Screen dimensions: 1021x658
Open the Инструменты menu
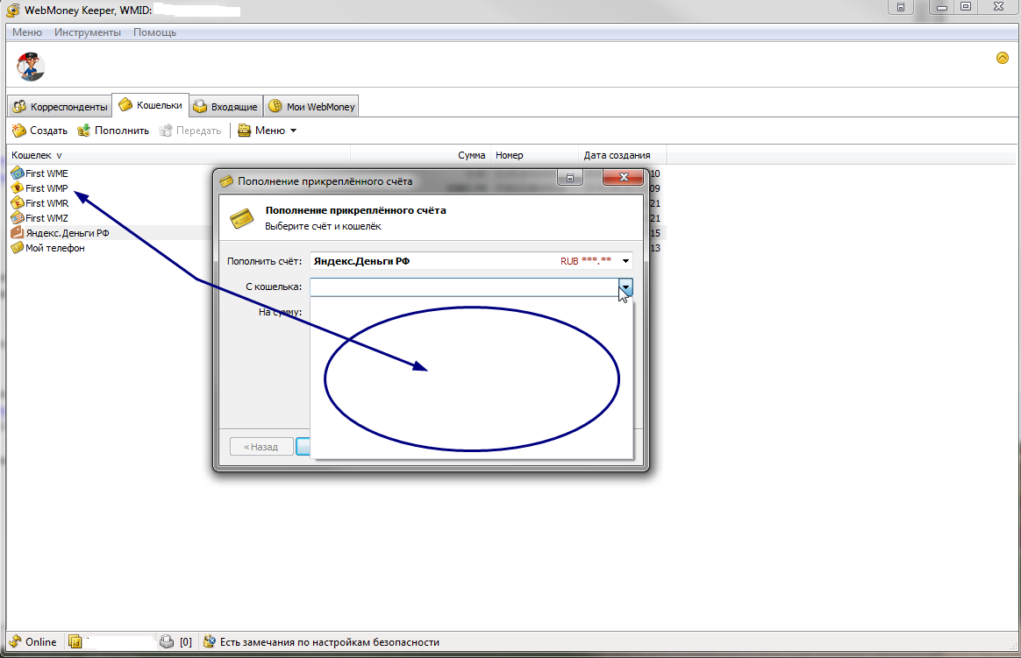coord(87,32)
